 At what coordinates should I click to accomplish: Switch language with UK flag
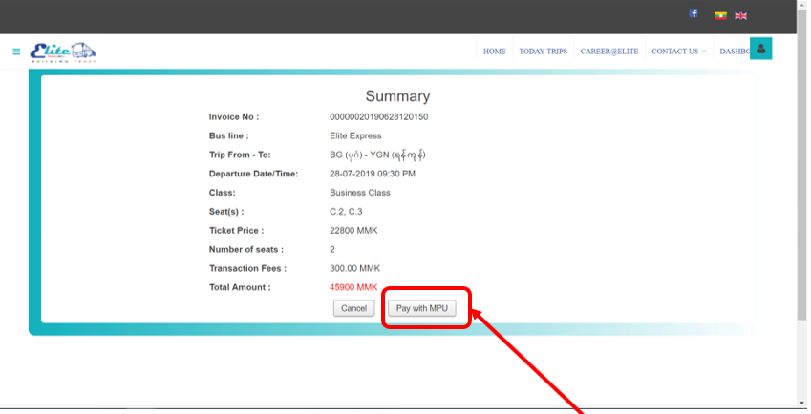740,15
